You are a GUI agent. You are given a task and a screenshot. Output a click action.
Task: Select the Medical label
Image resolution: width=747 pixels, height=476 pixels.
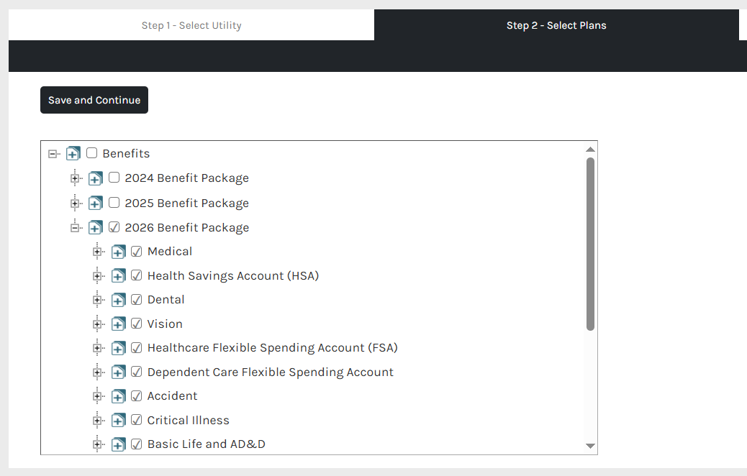point(170,252)
